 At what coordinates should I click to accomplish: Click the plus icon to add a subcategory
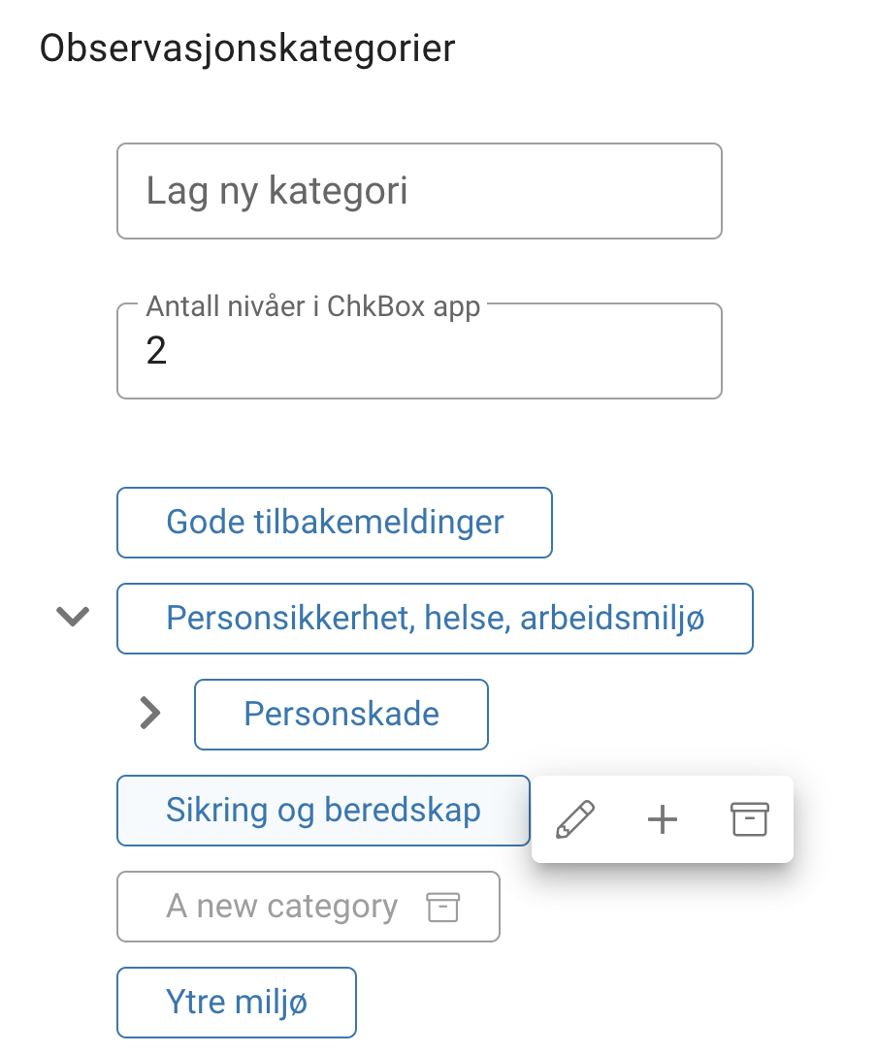(x=662, y=819)
